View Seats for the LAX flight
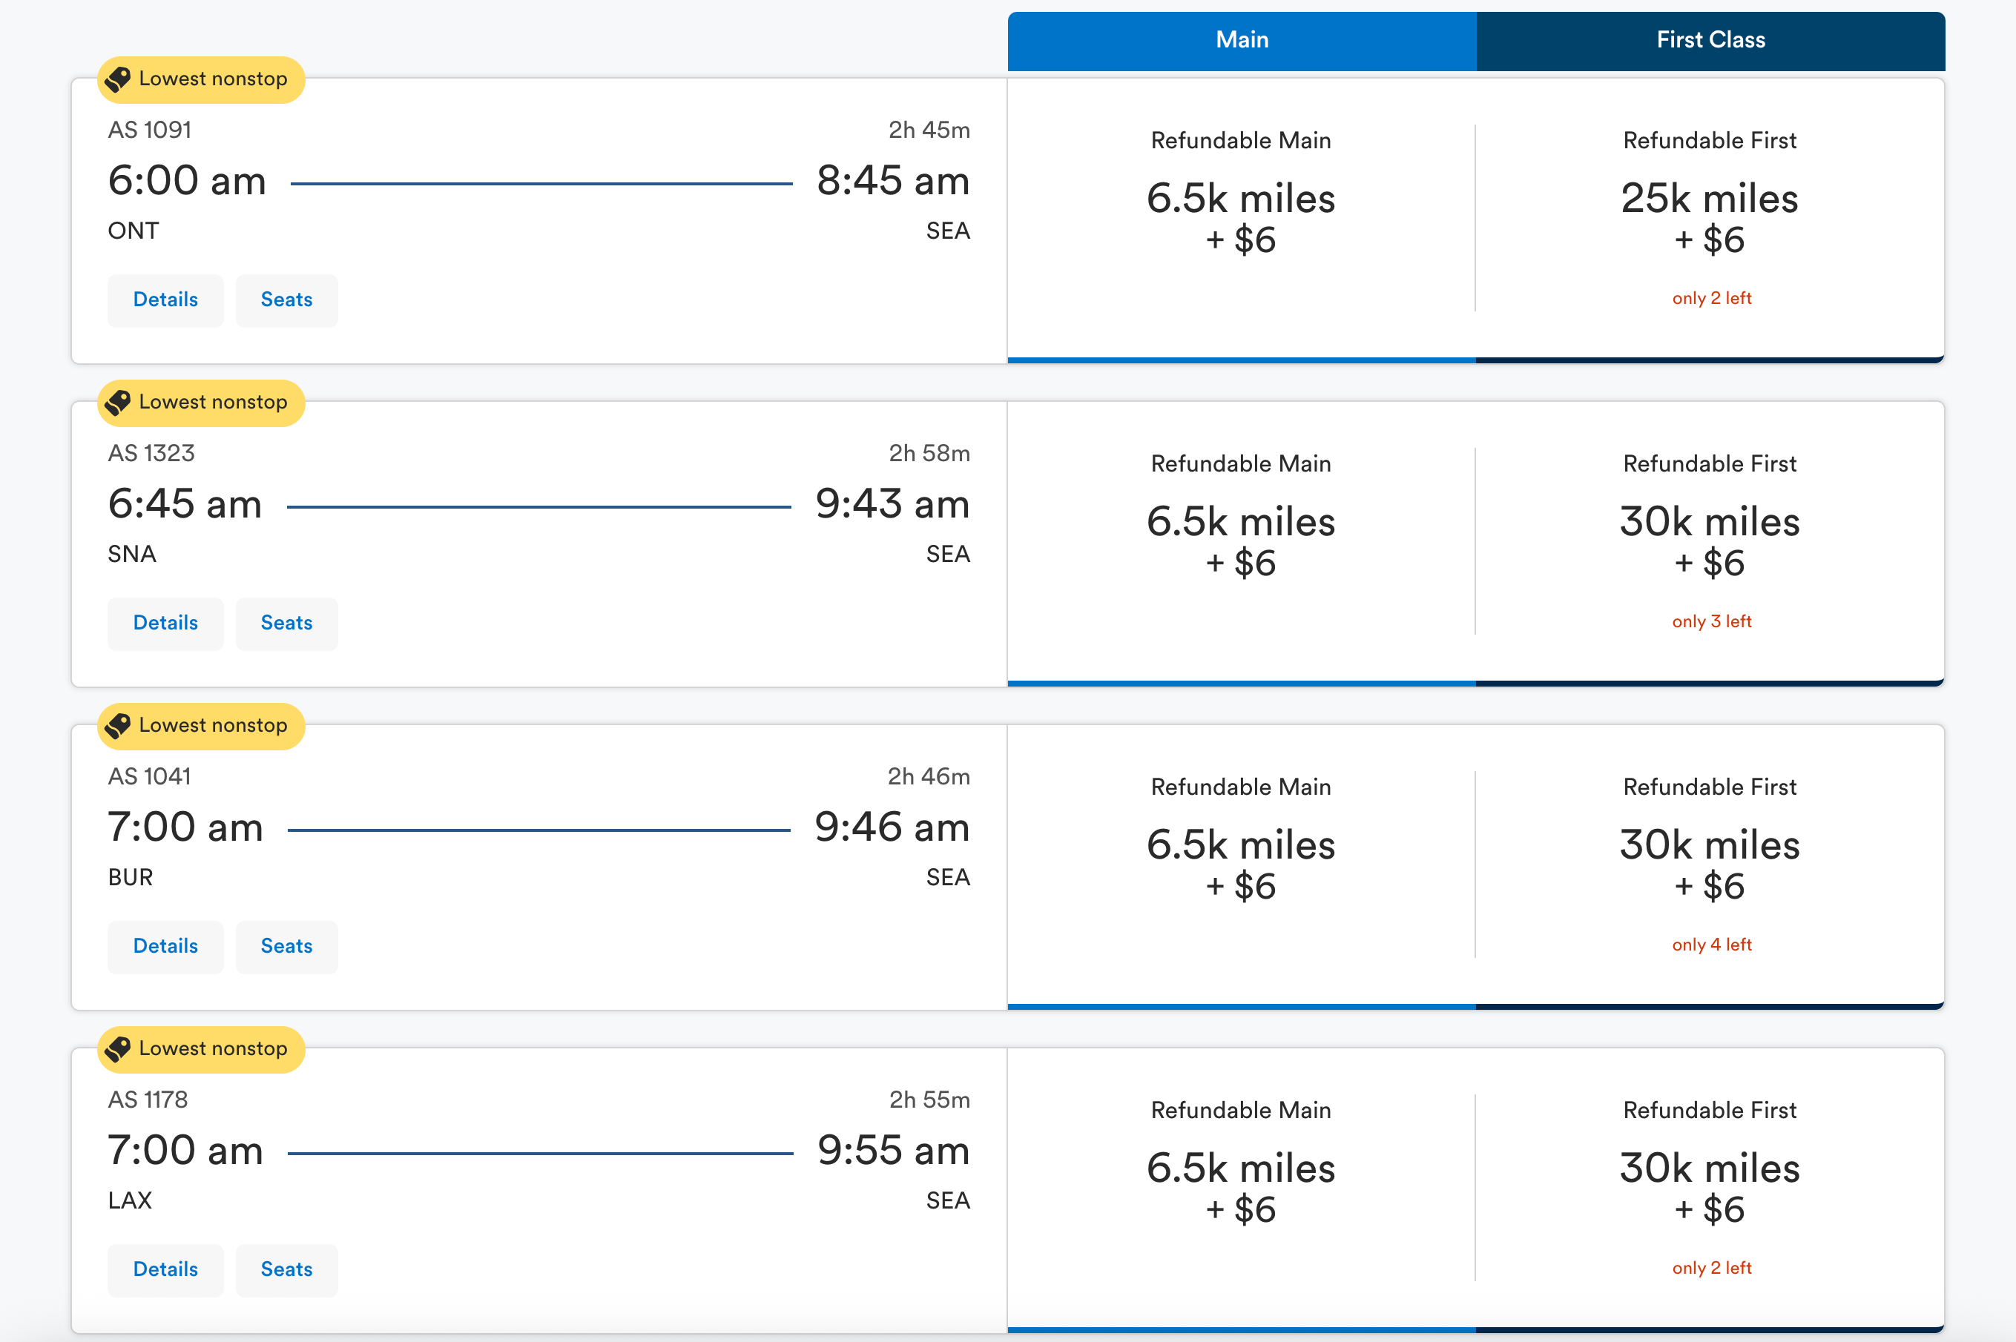 coord(286,1270)
